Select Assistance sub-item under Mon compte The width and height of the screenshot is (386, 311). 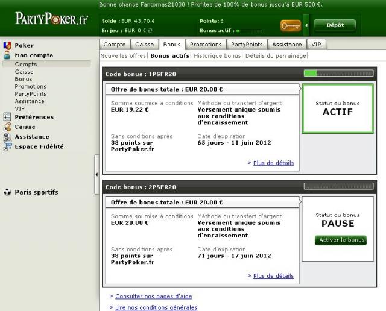(30, 101)
